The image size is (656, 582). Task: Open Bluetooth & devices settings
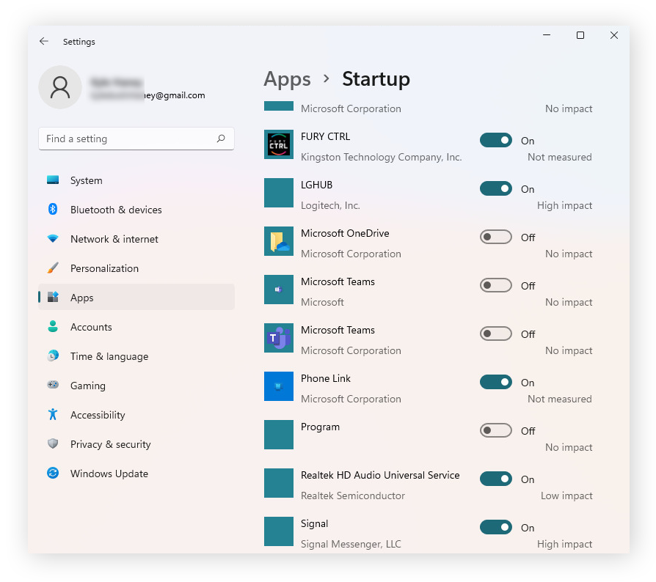click(53, 210)
